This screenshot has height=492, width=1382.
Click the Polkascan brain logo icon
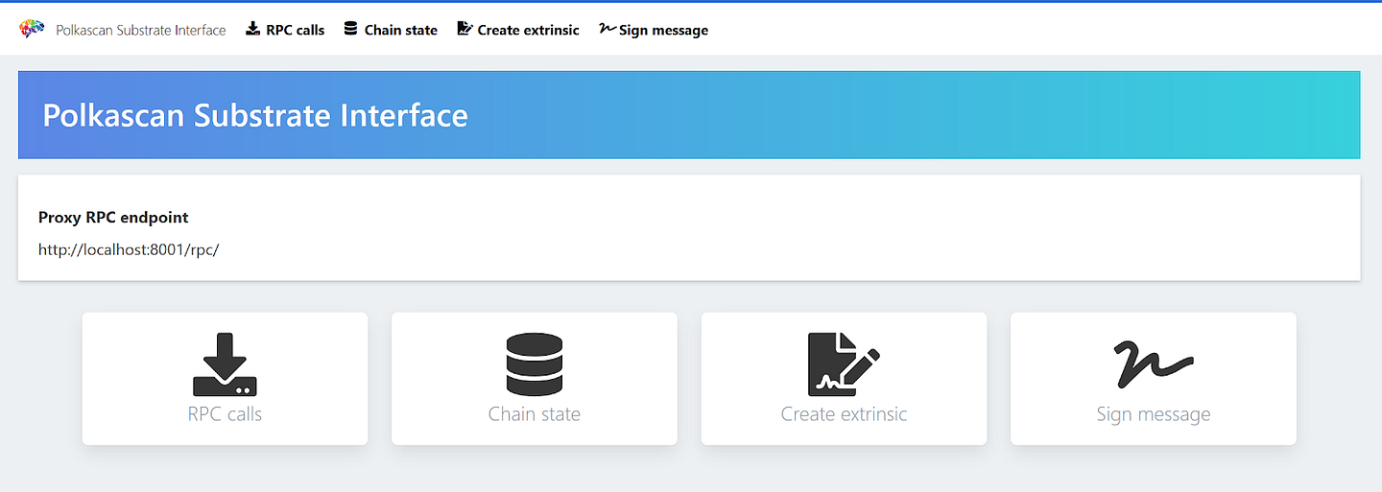[33, 29]
